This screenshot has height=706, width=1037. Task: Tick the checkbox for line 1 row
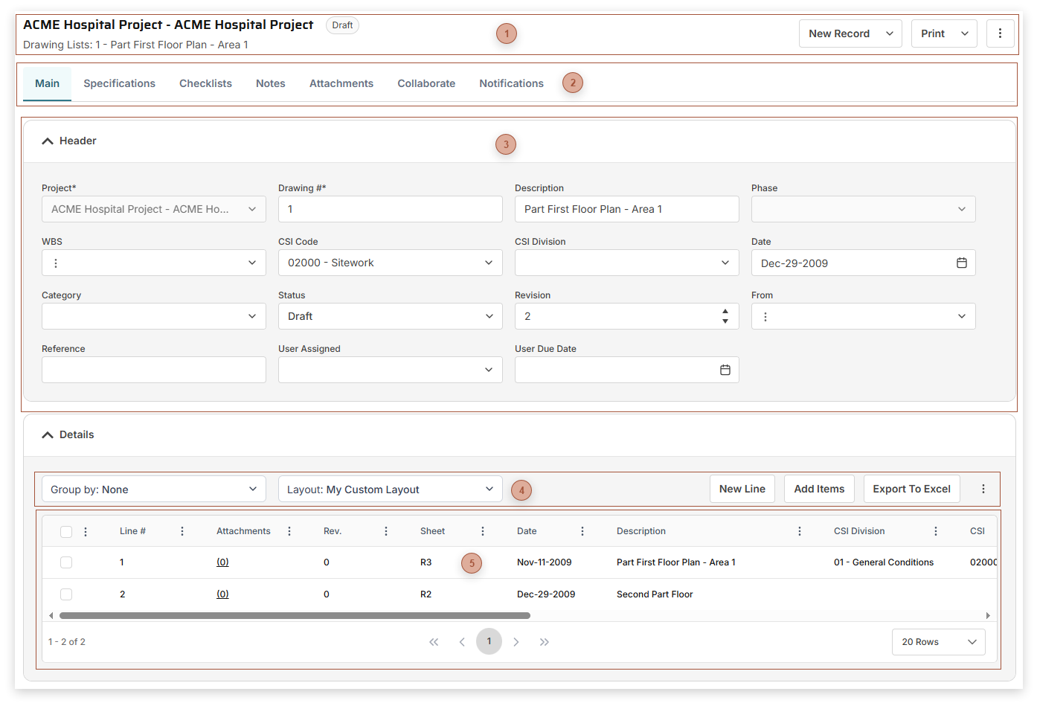click(x=66, y=562)
